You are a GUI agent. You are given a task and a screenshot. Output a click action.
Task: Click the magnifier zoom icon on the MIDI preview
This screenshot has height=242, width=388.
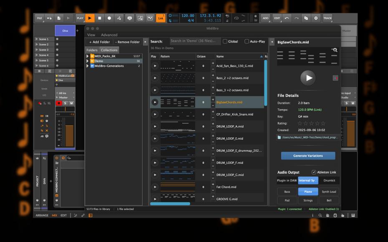click(x=335, y=50)
